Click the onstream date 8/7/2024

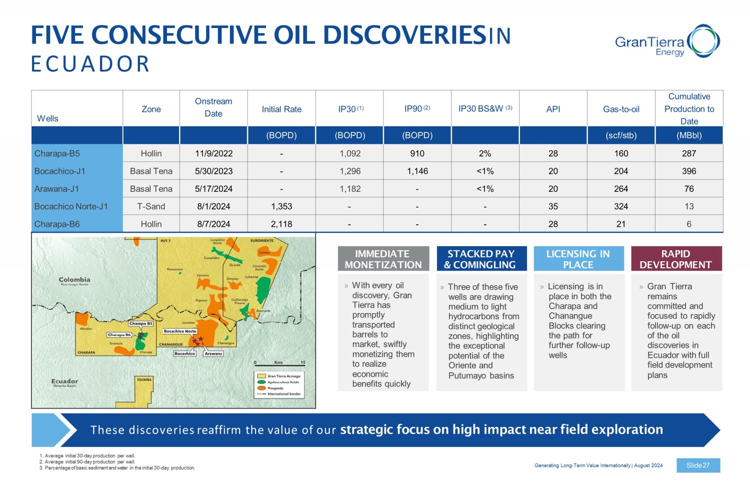(x=213, y=224)
